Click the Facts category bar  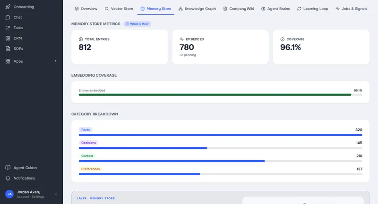[x=220, y=135]
